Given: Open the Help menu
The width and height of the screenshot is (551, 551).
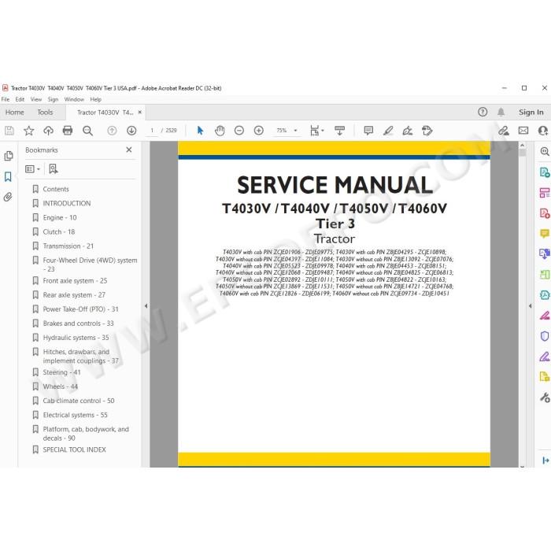Looking at the screenshot, I should 95,99.
